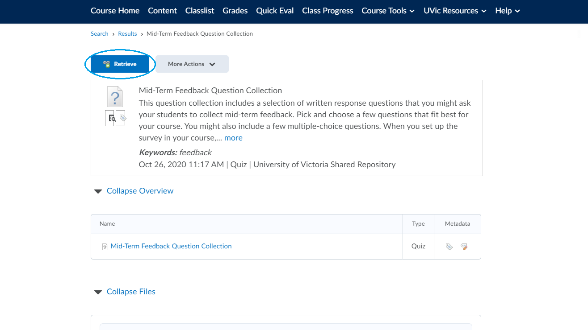Screen dimensions: 588x330
Task: Collapse the Files section triangle
Action: (x=98, y=292)
